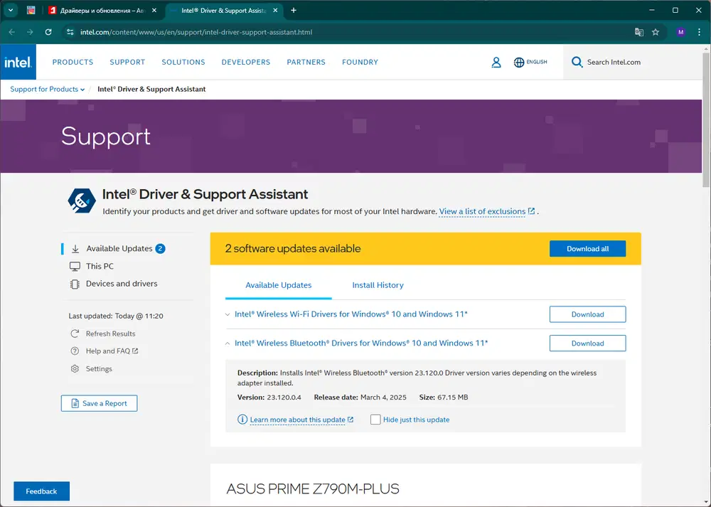Click the ASUS PRIME Z790M-PLUS heading
Image resolution: width=711 pixels, height=507 pixels.
tap(313, 489)
